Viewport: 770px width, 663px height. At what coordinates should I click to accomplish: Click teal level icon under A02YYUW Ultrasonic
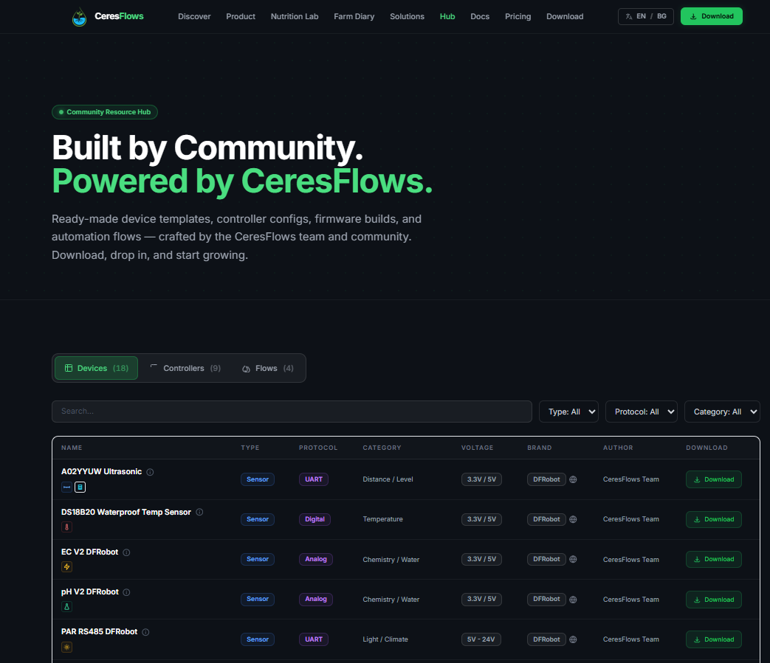coord(80,487)
